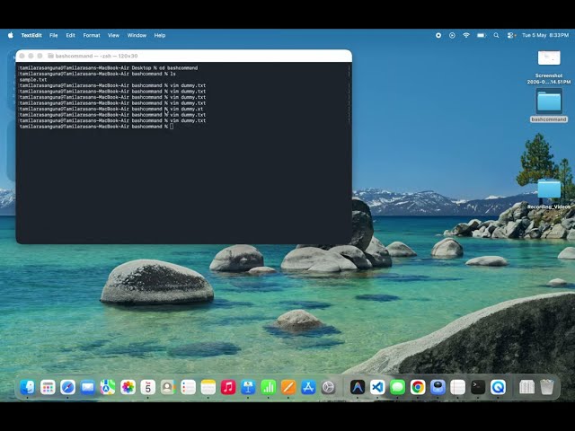Open Finder from the Dock
This screenshot has height=431, width=575.
(x=28, y=387)
